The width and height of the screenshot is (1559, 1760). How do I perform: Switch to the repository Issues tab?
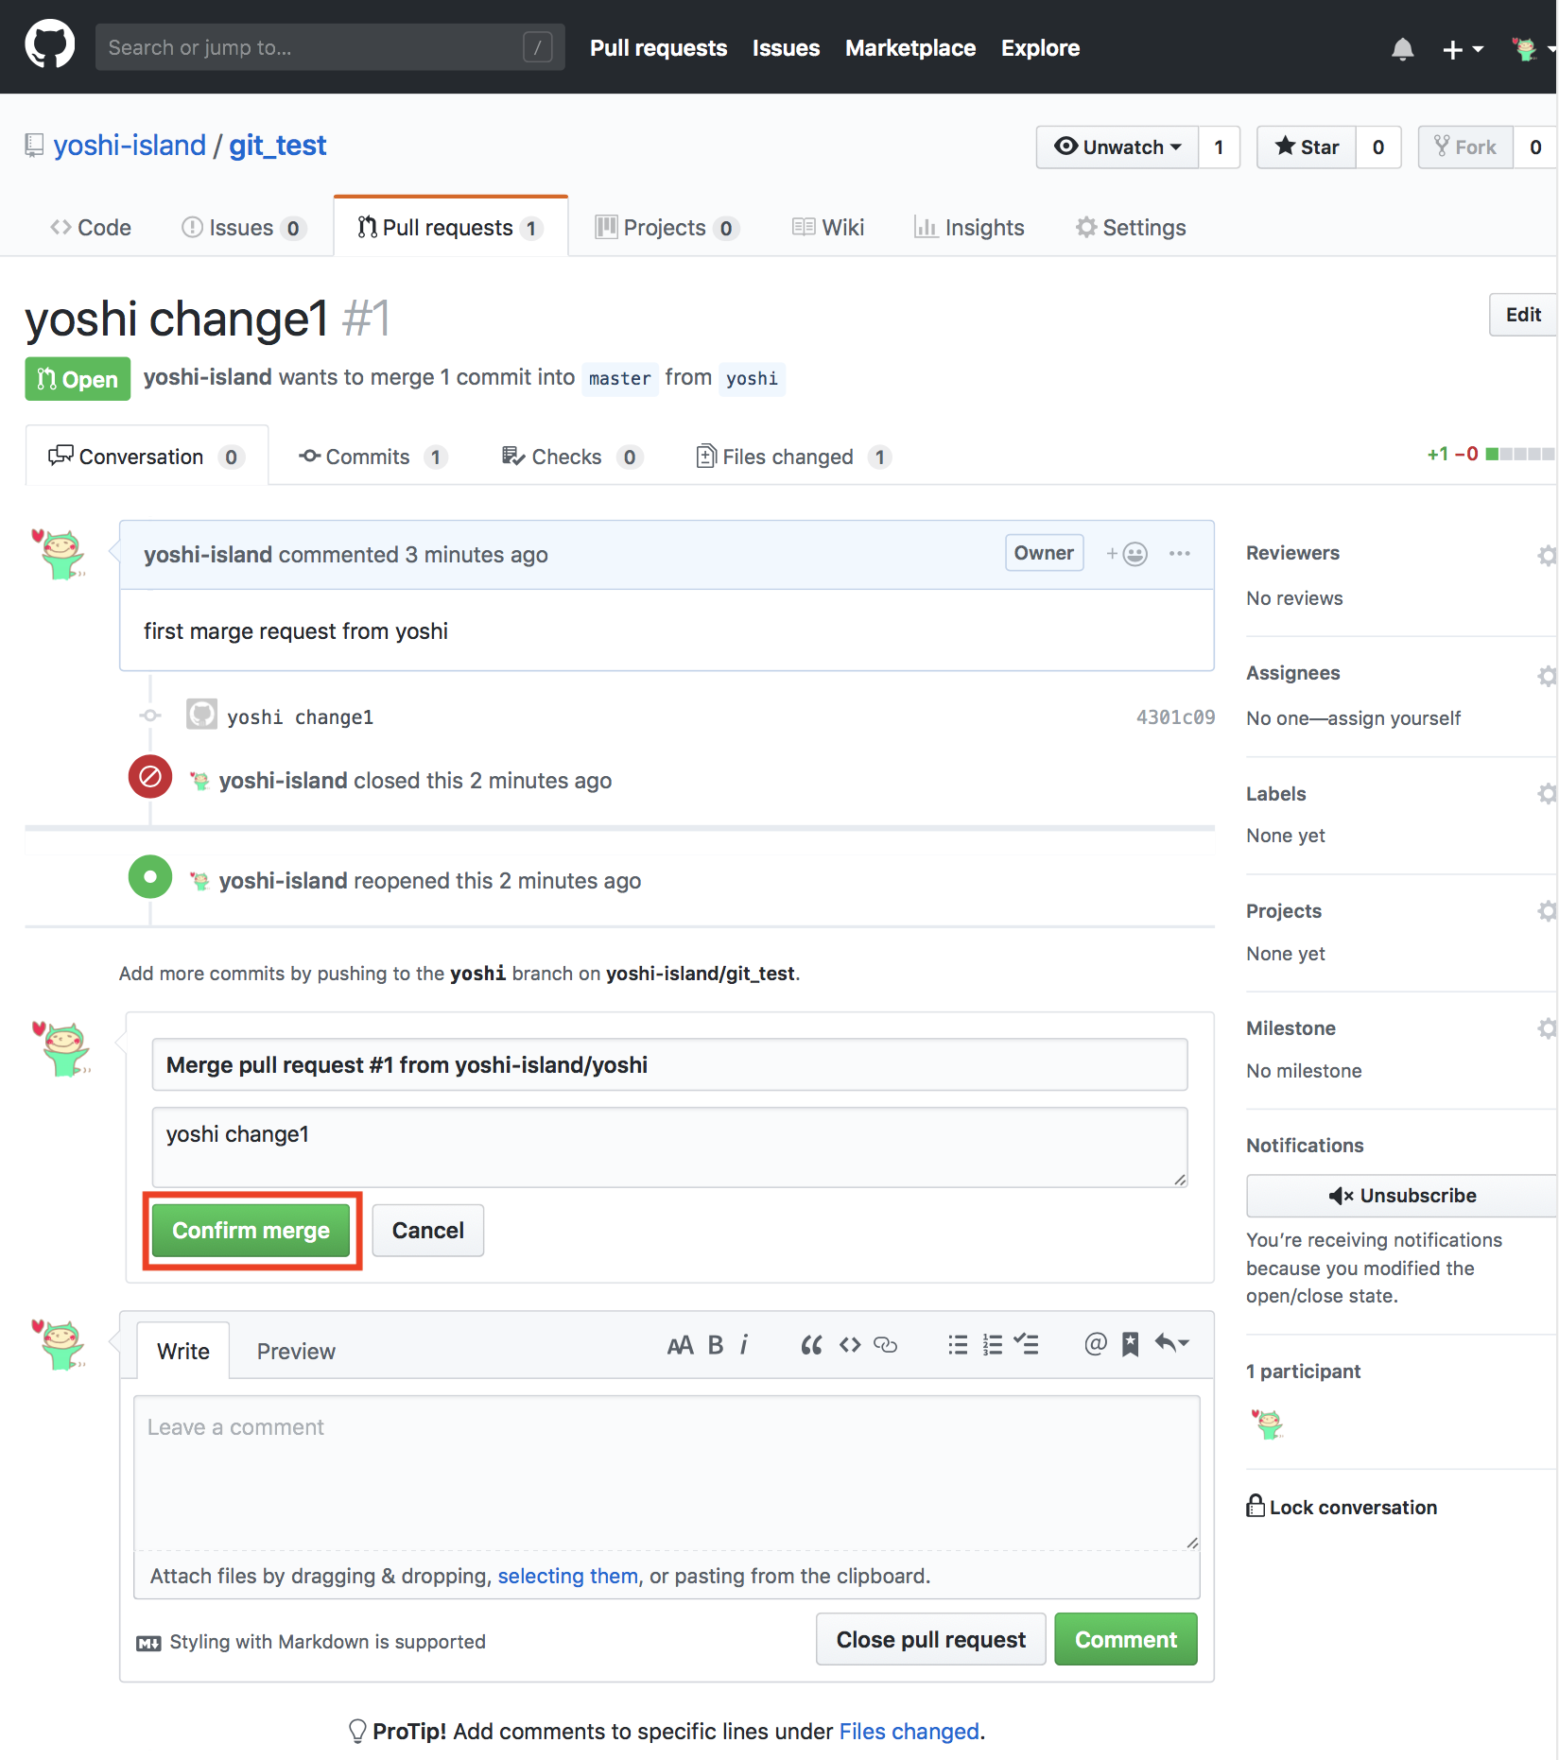pos(243,227)
